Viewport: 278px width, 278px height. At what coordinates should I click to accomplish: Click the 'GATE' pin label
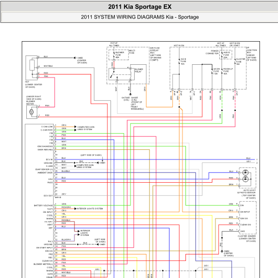pos(50,274)
